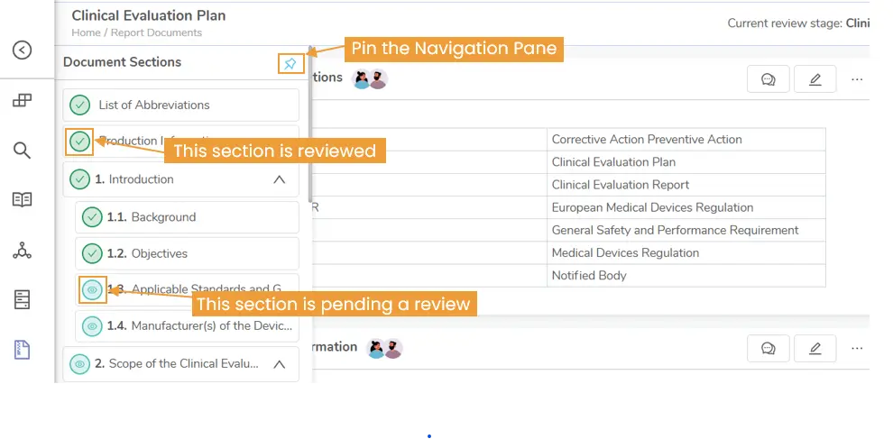Collapse the 1. Introduction section
The image size is (893, 439).
click(x=280, y=179)
